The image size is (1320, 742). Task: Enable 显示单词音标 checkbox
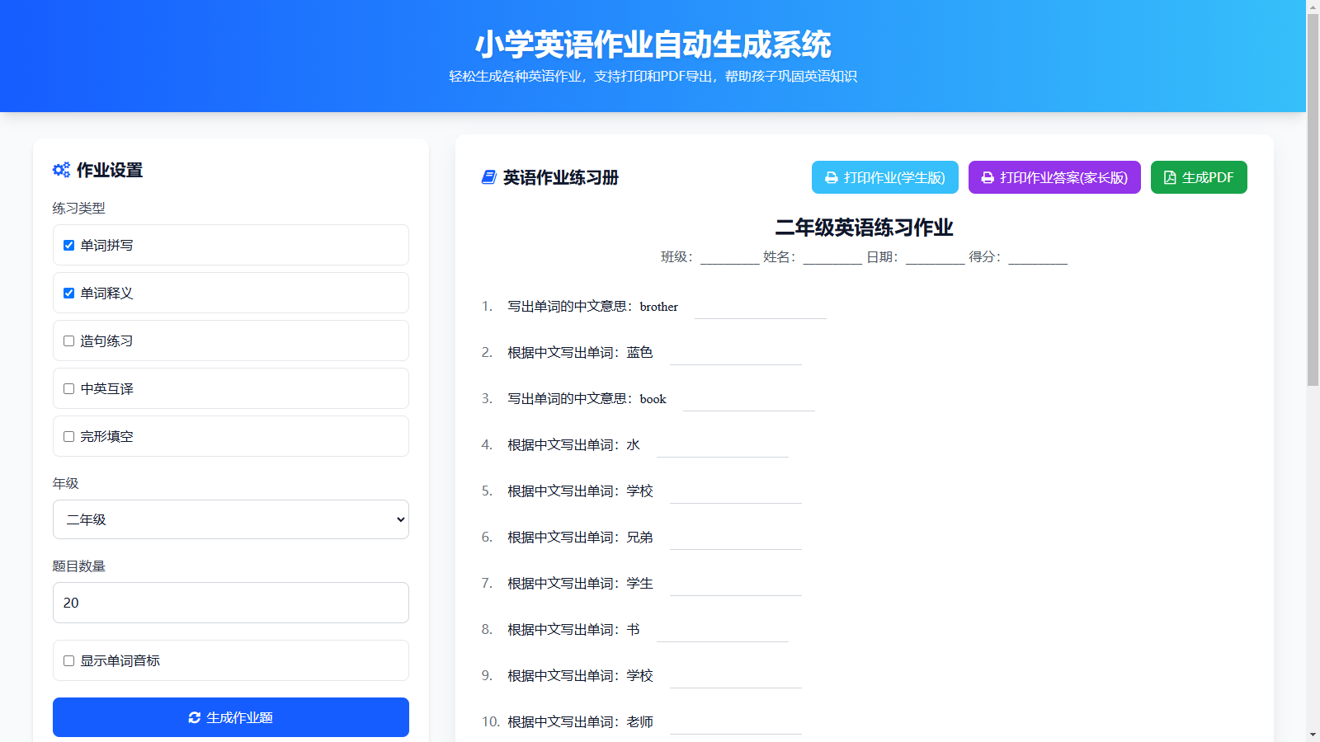tap(69, 661)
